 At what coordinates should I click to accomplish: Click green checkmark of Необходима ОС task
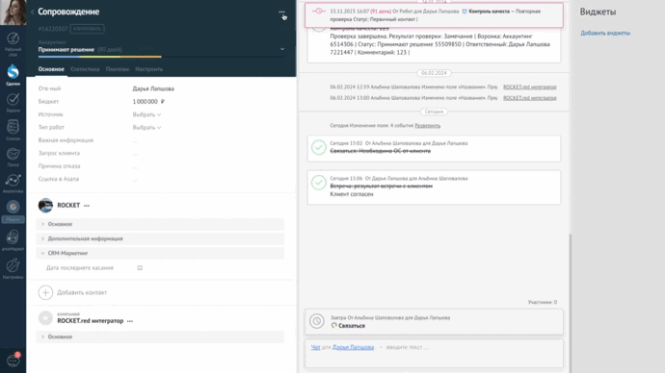[x=318, y=147]
